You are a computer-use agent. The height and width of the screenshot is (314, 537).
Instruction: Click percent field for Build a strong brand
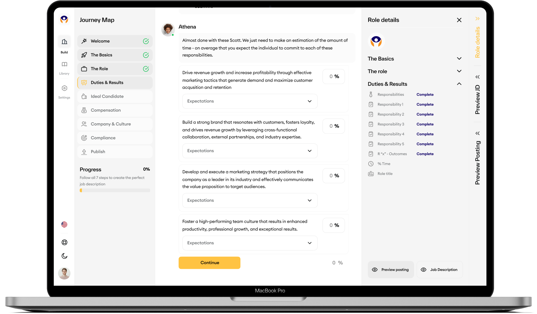[333, 126]
